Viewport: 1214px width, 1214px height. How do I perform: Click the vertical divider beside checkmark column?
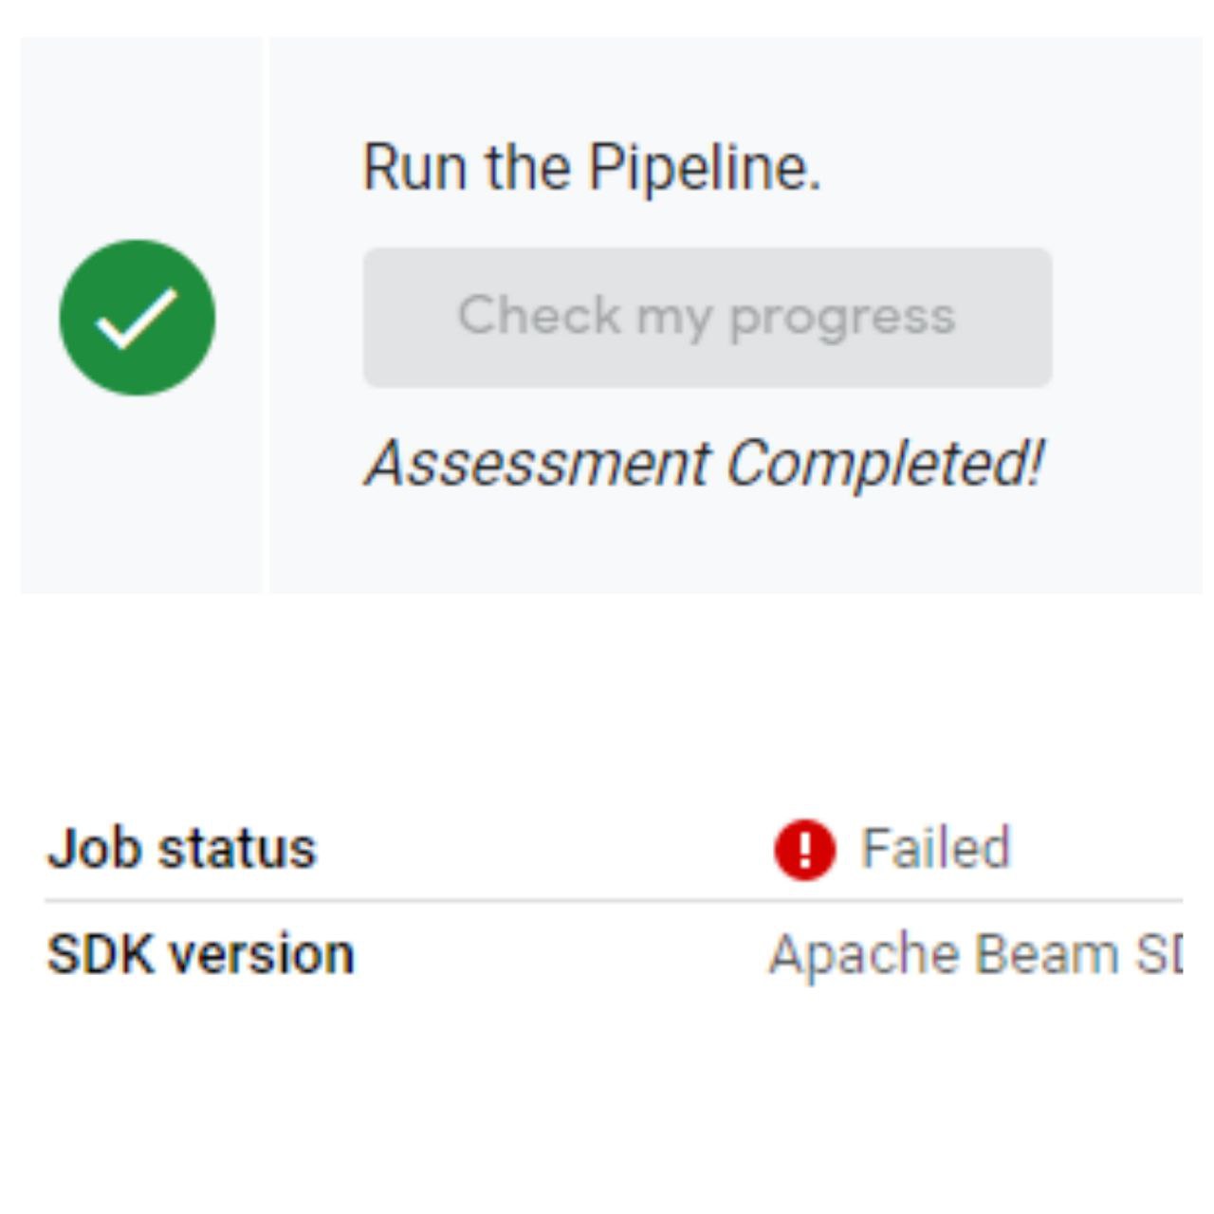[266, 315]
